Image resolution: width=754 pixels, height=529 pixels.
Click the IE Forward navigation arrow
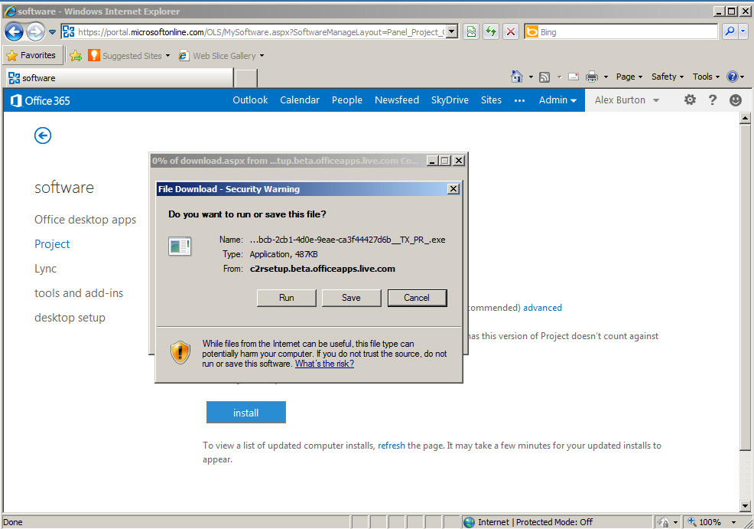[35, 32]
